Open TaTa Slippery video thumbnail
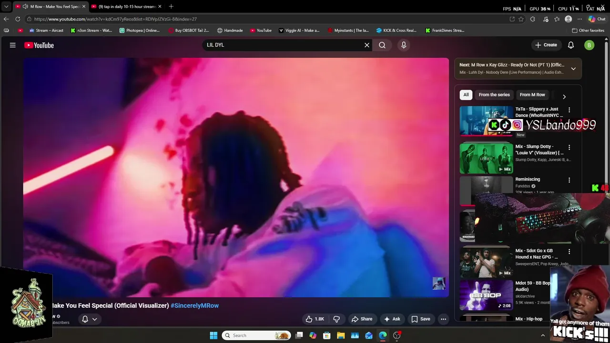 coord(486,121)
